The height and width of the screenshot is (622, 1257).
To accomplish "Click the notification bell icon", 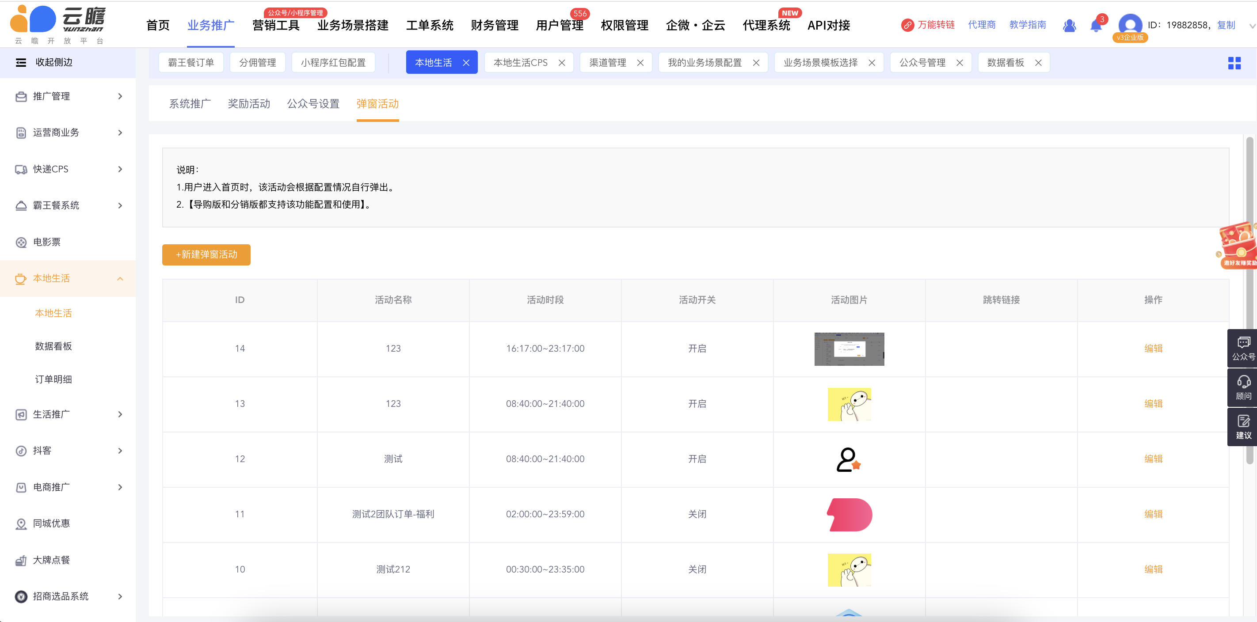I will [x=1096, y=26].
